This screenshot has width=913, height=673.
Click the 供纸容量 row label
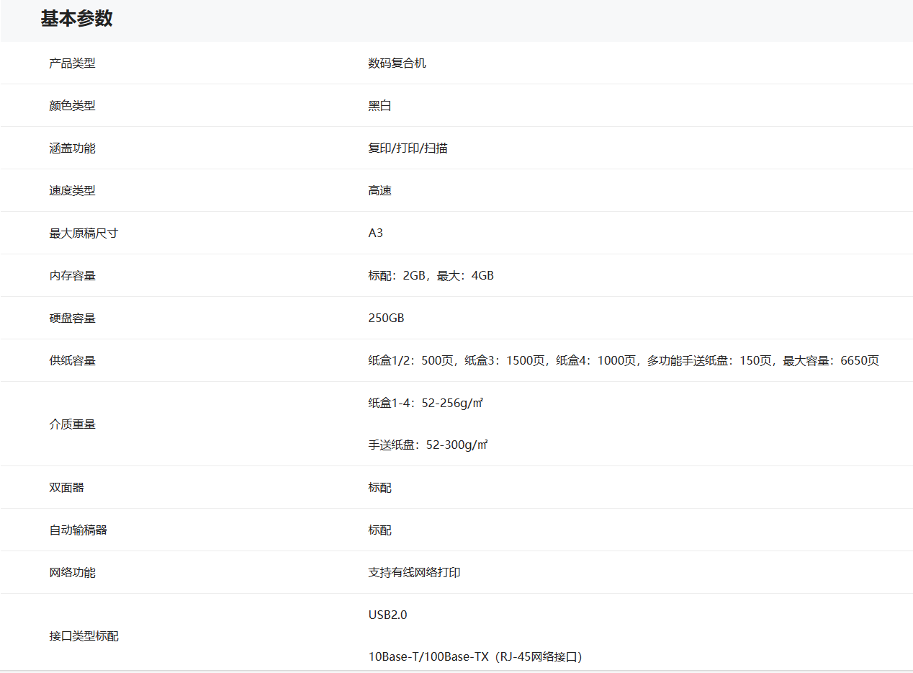tap(72, 361)
